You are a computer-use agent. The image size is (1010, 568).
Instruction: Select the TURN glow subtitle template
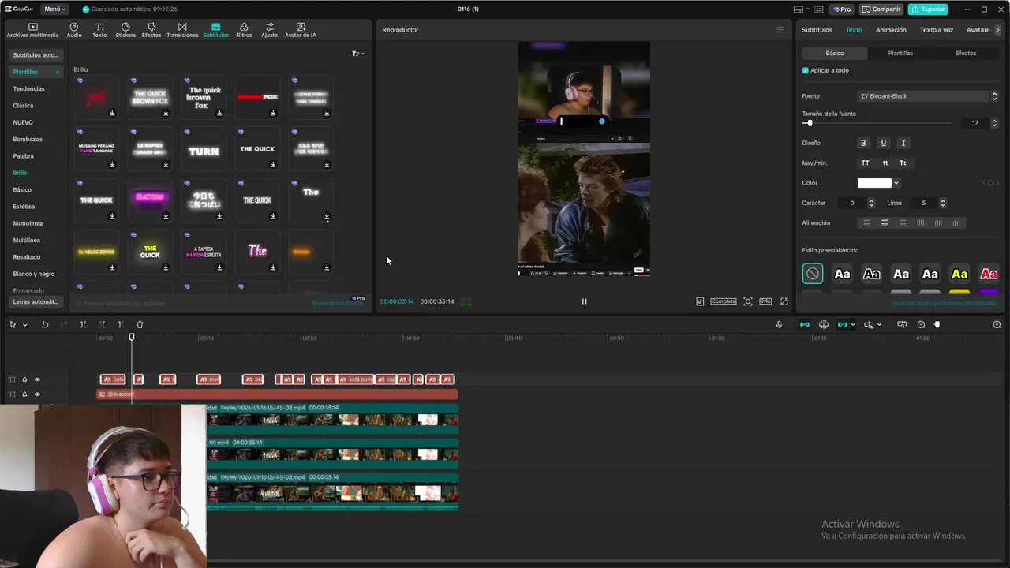coord(204,150)
